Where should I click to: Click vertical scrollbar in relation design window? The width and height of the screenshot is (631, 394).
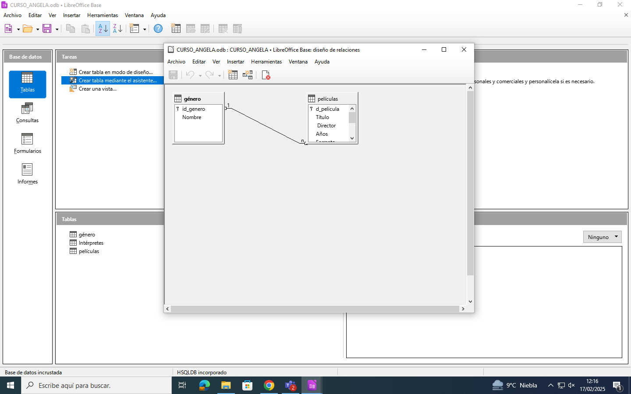click(x=470, y=183)
